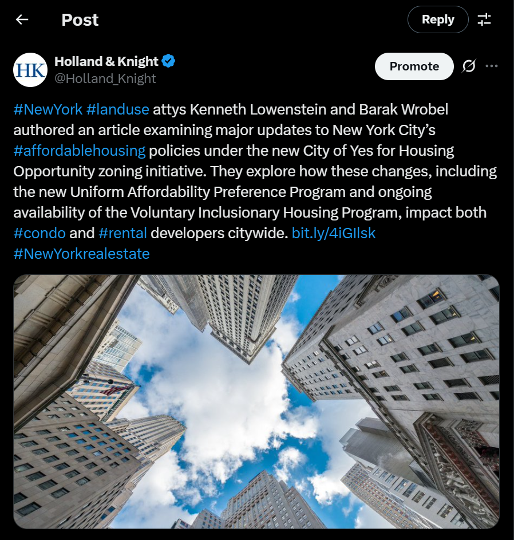Click the Grok slashed-circle icon
Image resolution: width=514 pixels, height=540 pixels.
pyautogui.click(x=469, y=66)
